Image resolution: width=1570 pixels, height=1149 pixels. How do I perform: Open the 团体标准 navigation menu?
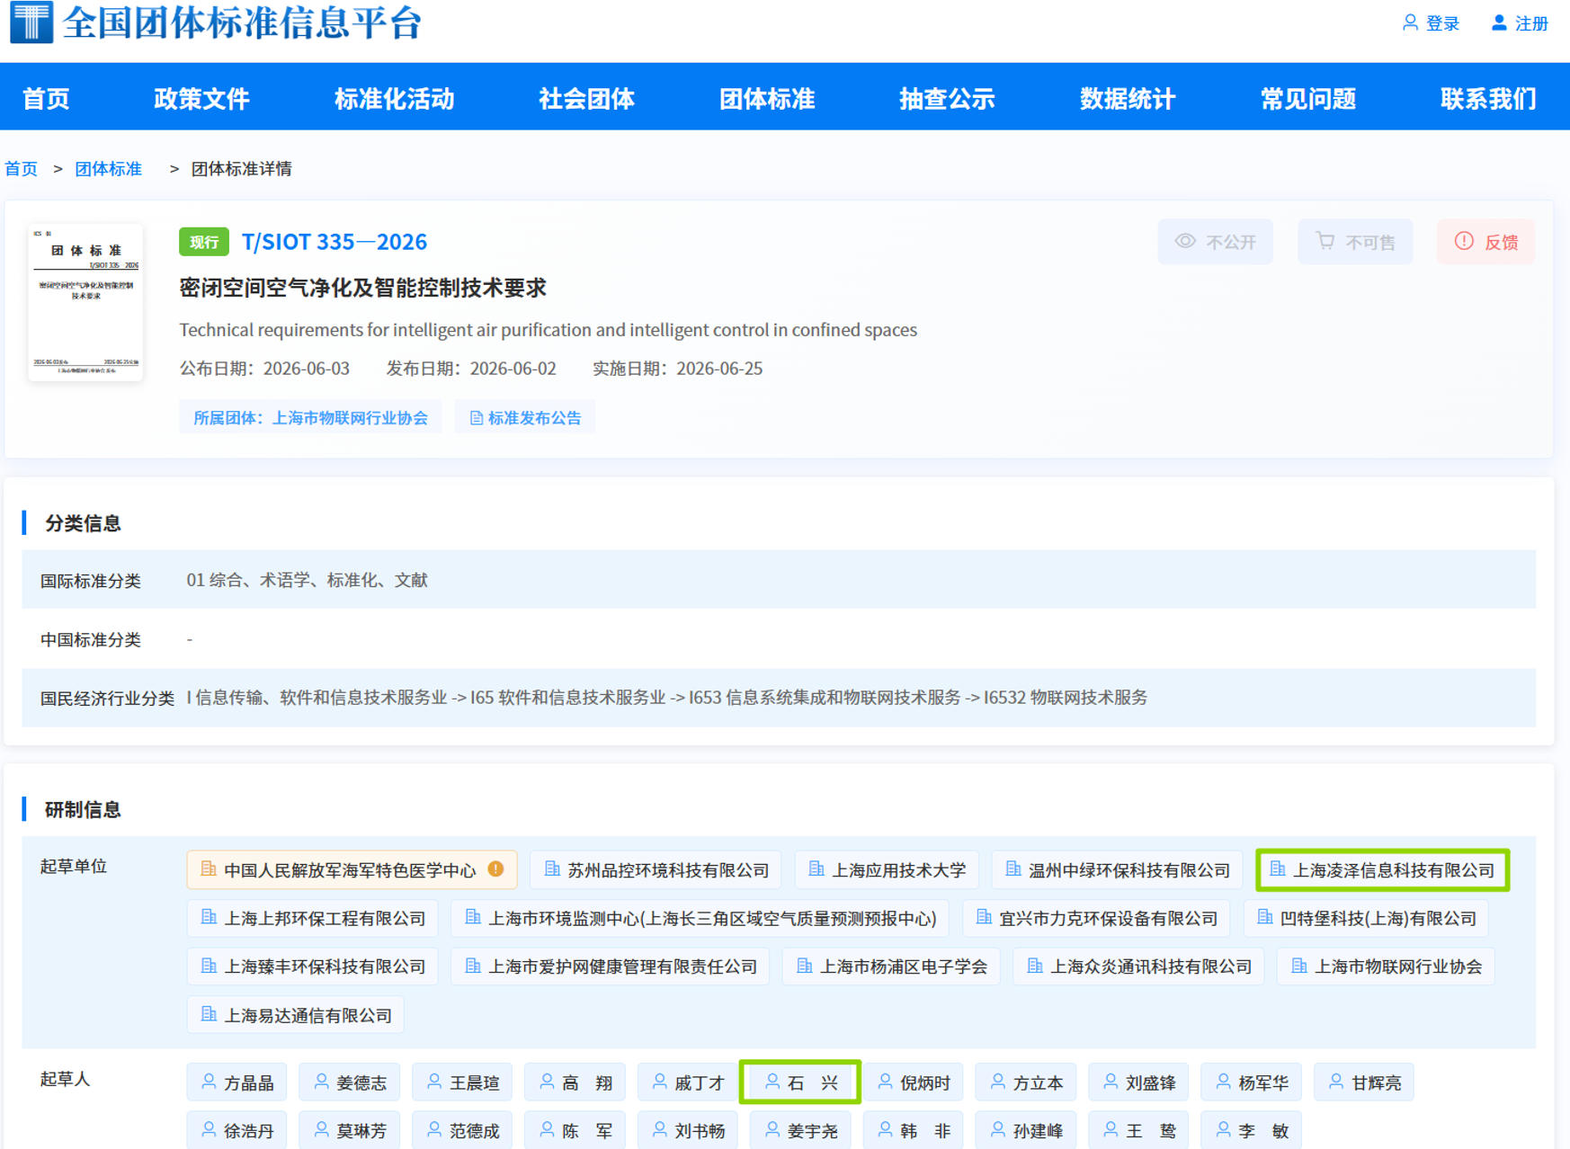coord(767,98)
